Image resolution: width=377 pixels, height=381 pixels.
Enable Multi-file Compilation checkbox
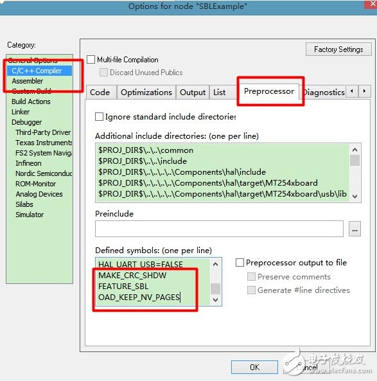[91, 60]
